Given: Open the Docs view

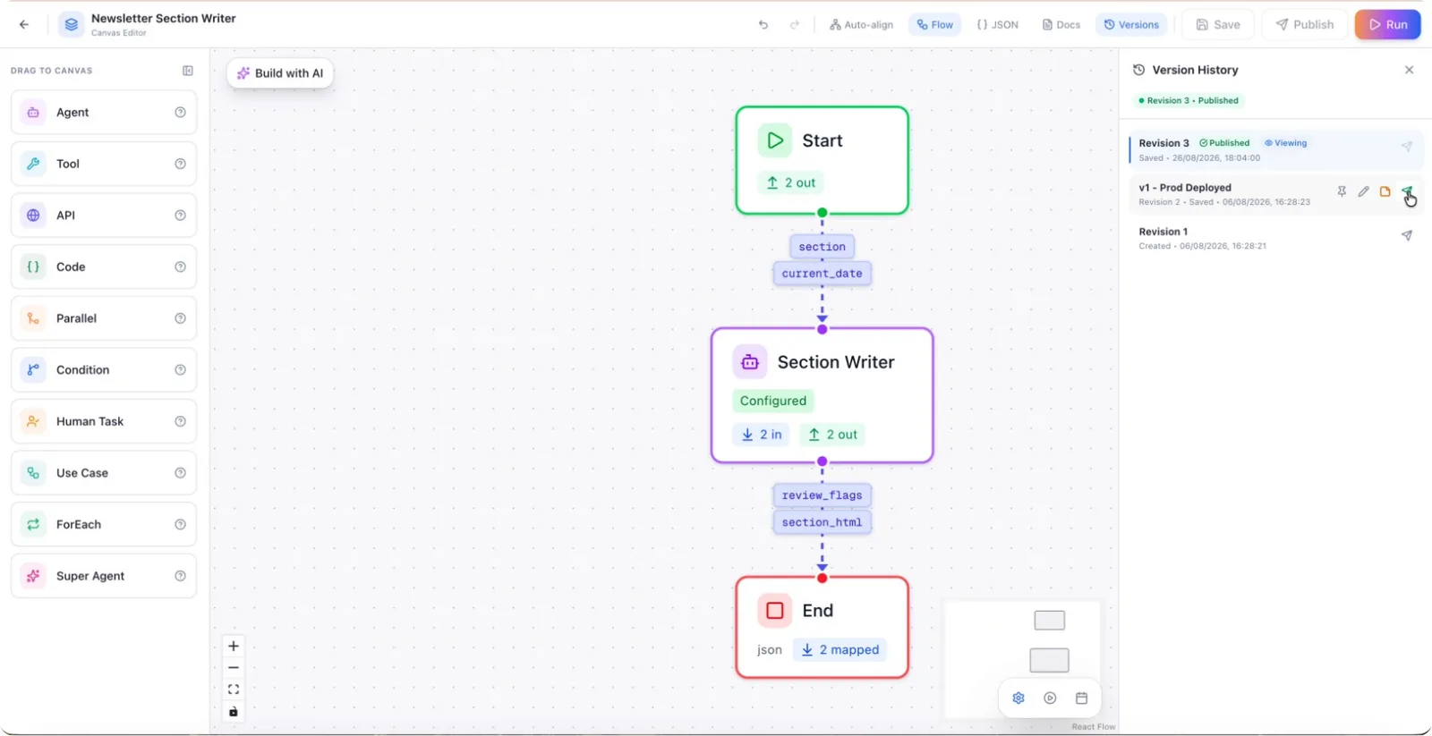Looking at the screenshot, I should coord(1061,25).
